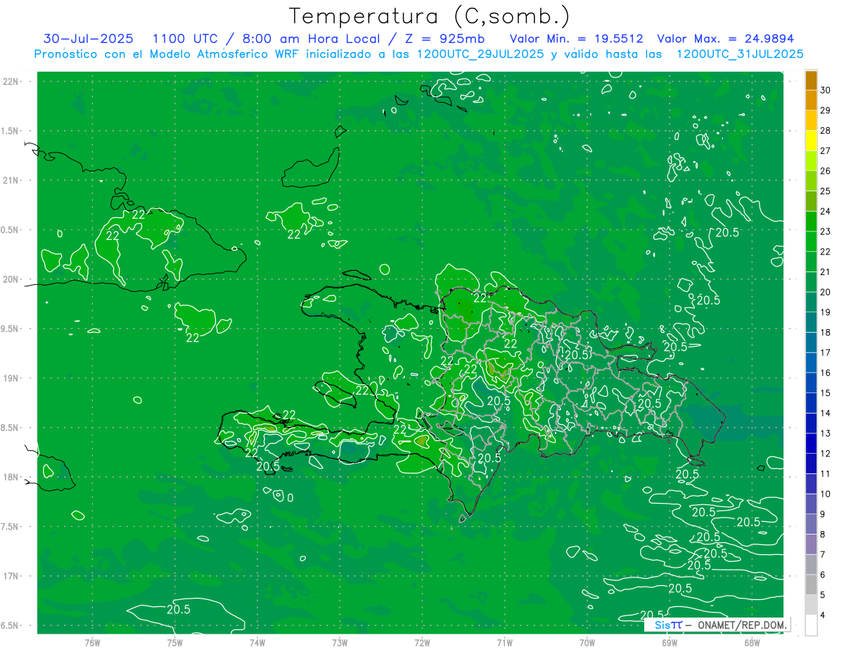The height and width of the screenshot is (652, 844).
Task: Click the '71W' longitude axis label
Action: tap(504, 642)
